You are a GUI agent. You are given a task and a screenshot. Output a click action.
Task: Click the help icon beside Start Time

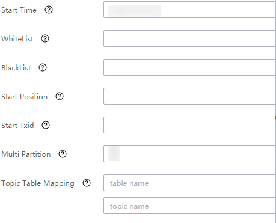pyautogui.click(x=49, y=10)
